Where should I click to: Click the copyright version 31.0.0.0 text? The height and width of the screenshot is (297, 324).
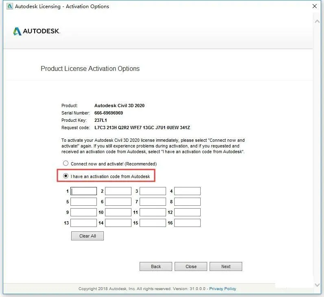[x=189, y=289]
